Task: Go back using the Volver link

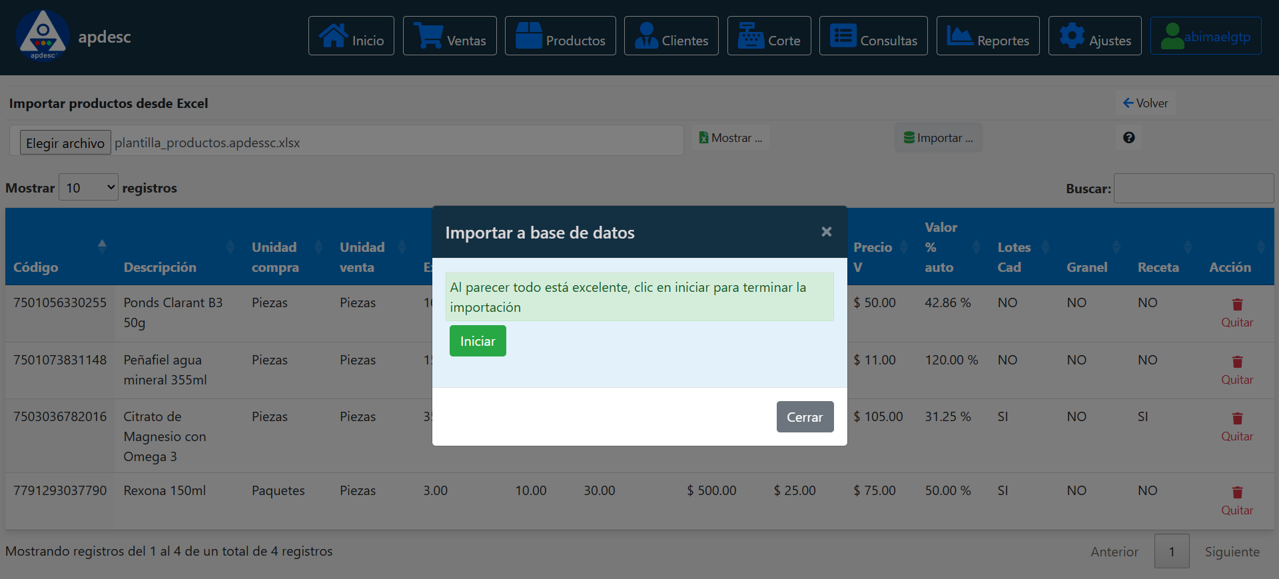Action: pyautogui.click(x=1145, y=103)
